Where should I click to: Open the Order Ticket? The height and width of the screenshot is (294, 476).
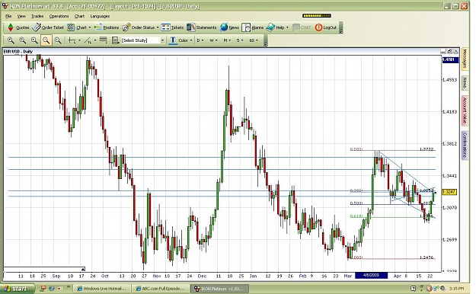tap(48, 27)
